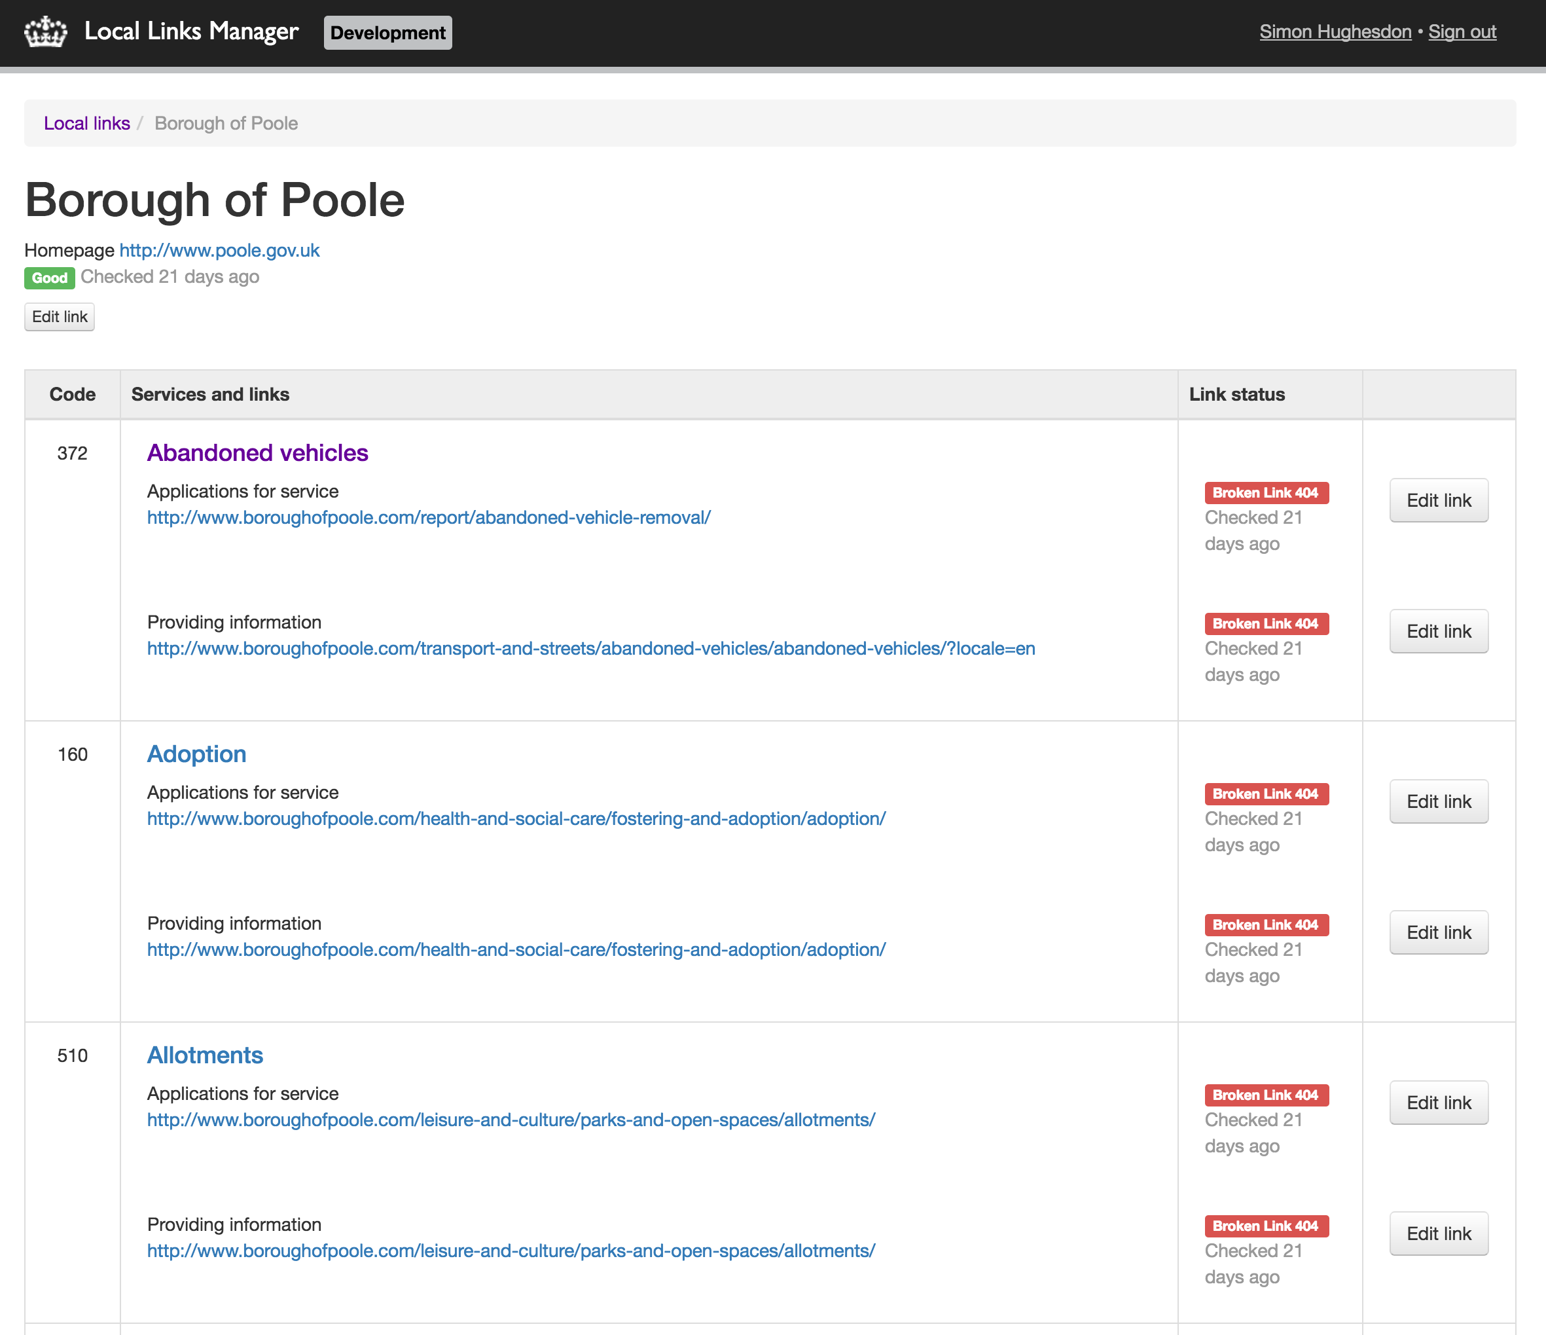Viewport: 1546px width, 1335px height.
Task: Open homepage link http://www.poole.gov.uk
Action: pyautogui.click(x=219, y=250)
